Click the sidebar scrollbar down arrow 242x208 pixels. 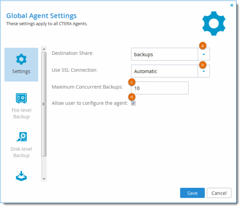click(44, 179)
